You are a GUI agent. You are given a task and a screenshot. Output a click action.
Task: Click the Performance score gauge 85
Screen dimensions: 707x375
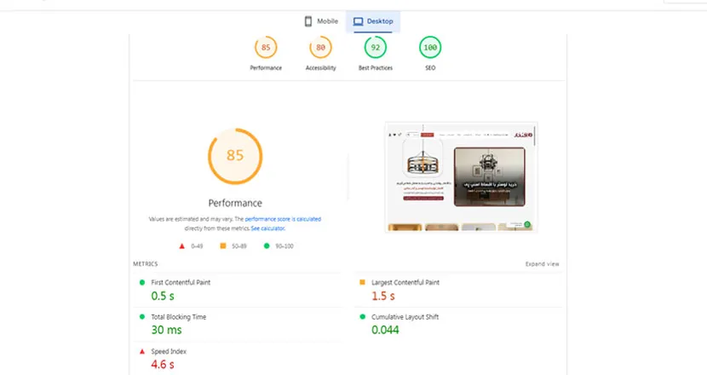click(x=266, y=48)
